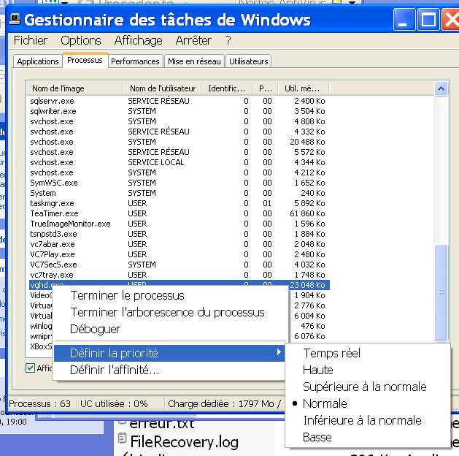
Task: Sort by Identific... column header
Action: coord(227,88)
